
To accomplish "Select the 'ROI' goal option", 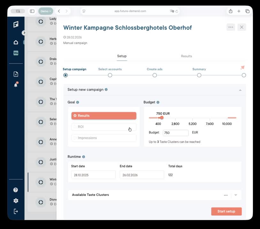I will tap(104, 127).
